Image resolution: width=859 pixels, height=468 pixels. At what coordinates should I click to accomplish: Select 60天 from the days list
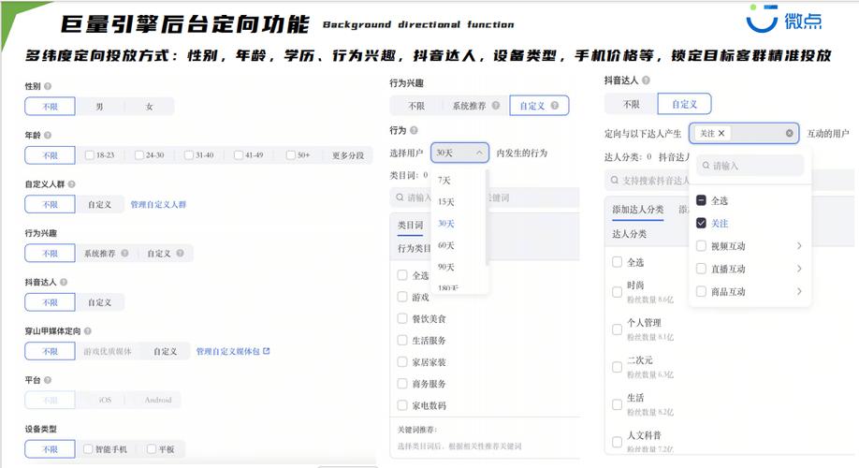pyautogui.click(x=445, y=245)
